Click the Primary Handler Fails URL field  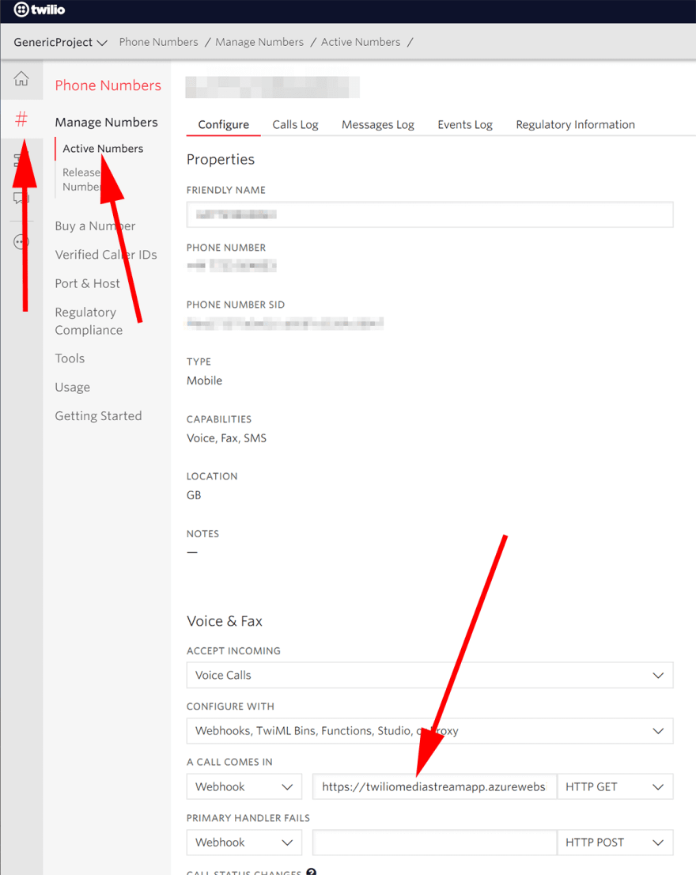(x=434, y=843)
